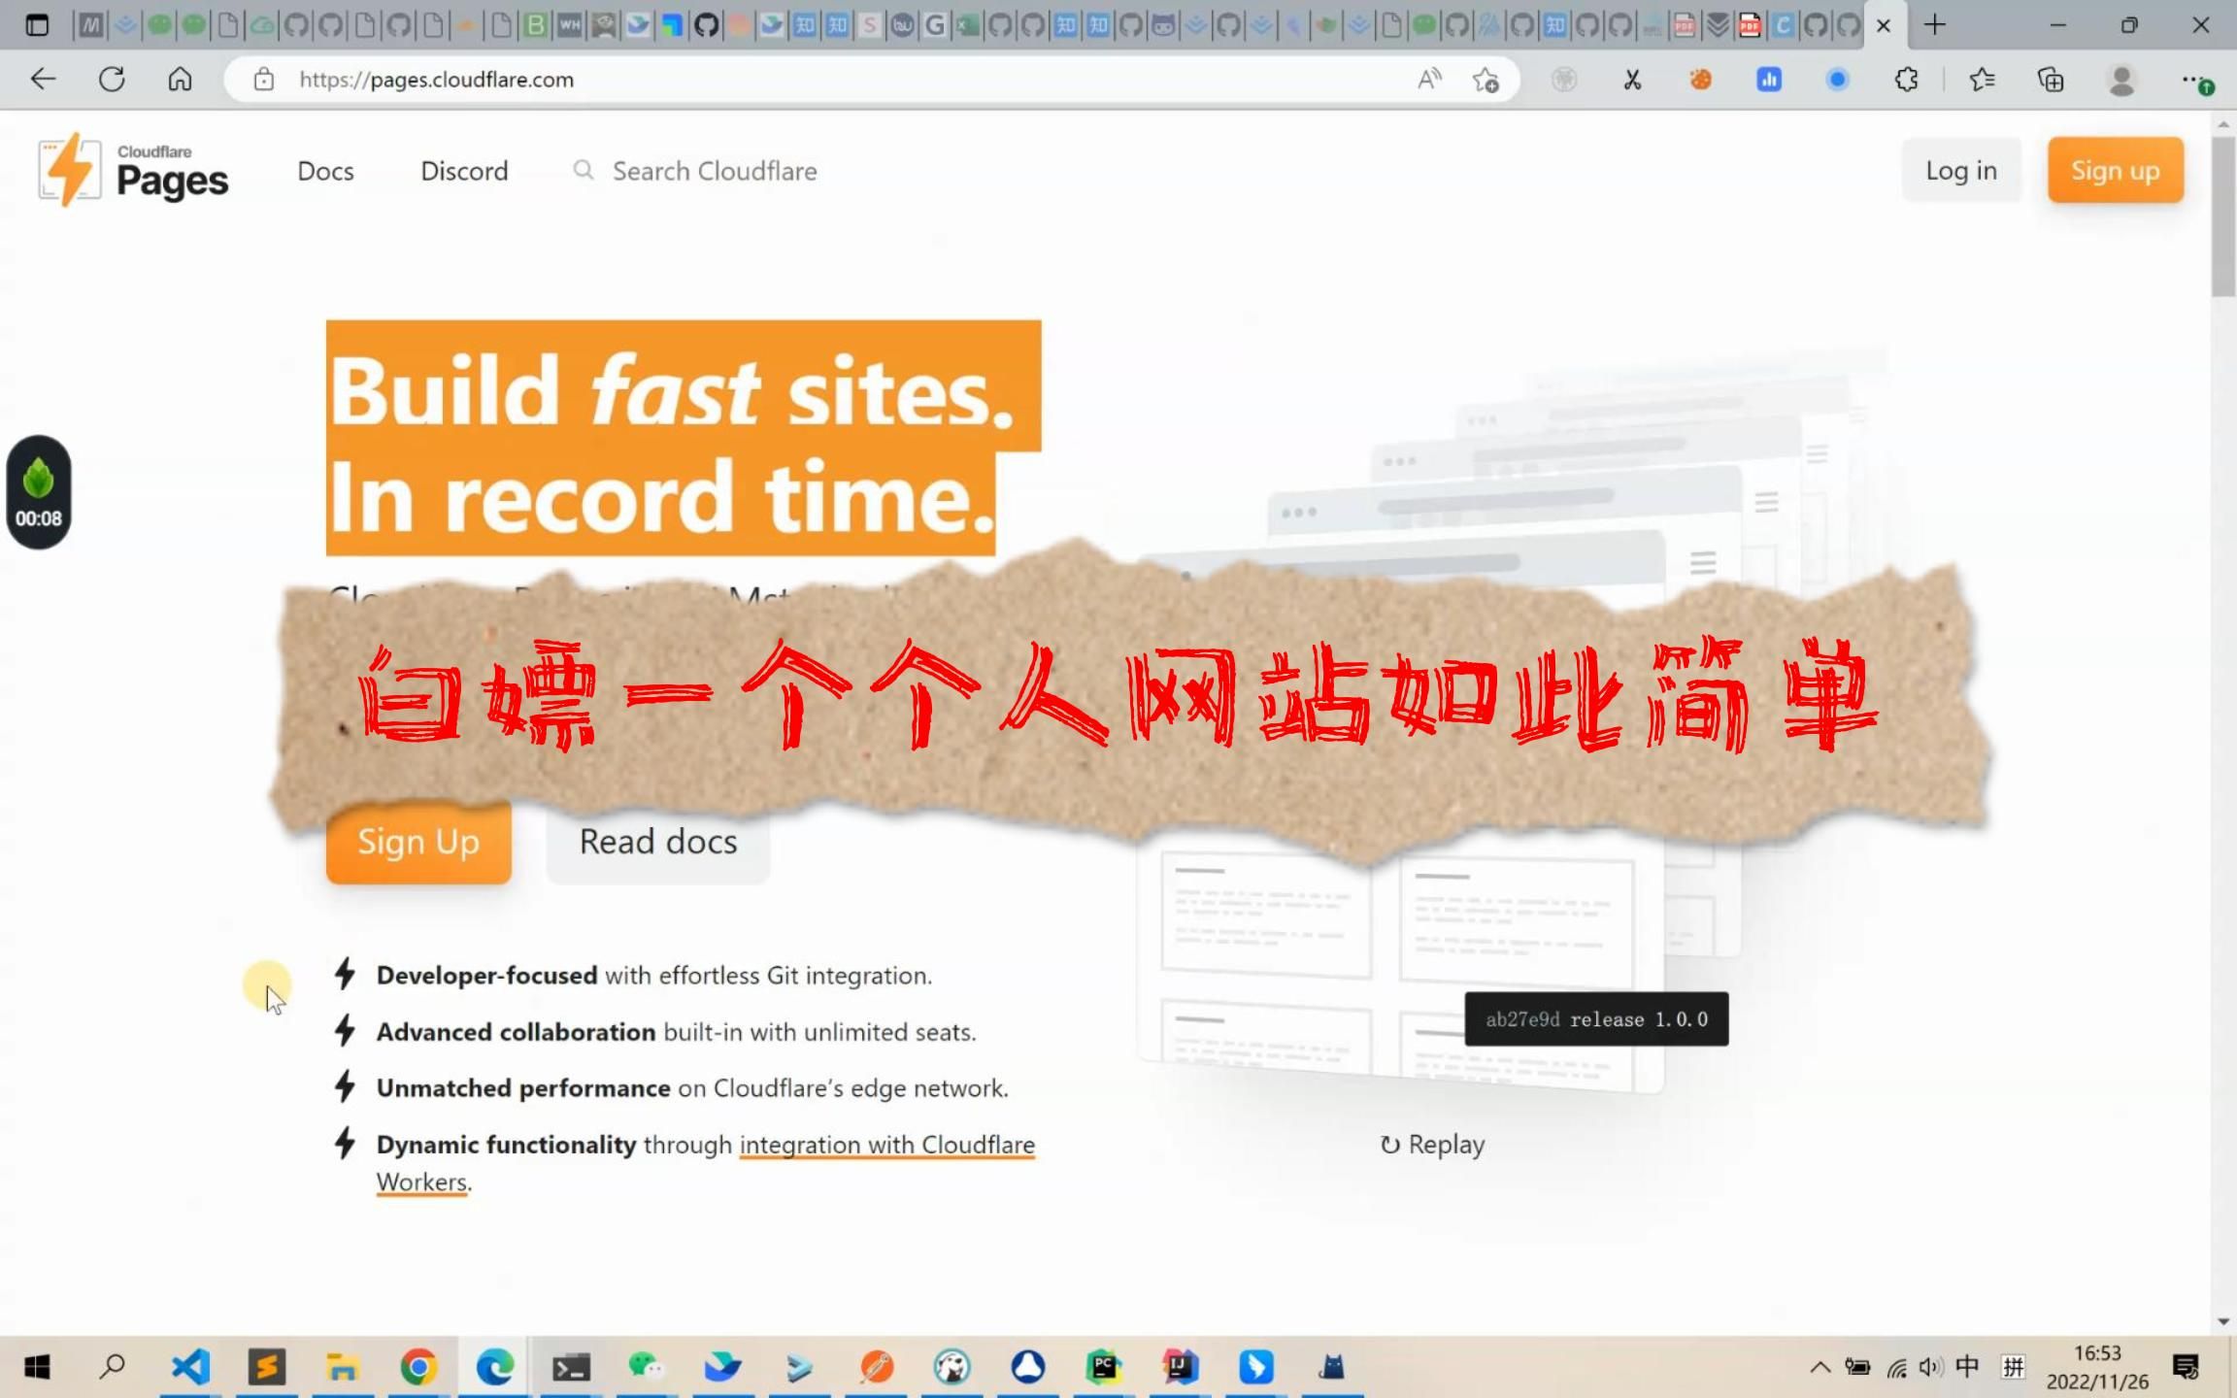Close the current Cloudflare Pages tab
The width and height of the screenshot is (2237, 1398).
coord(1884,25)
